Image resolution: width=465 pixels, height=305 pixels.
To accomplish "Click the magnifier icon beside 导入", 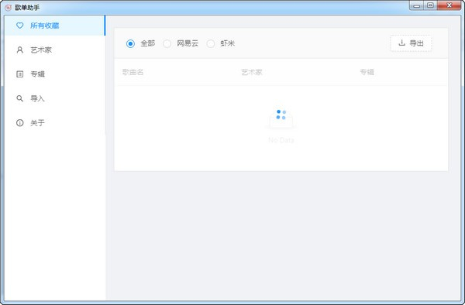I will click(20, 98).
